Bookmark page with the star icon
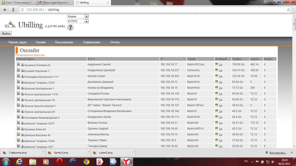 click(x=289, y=10)
